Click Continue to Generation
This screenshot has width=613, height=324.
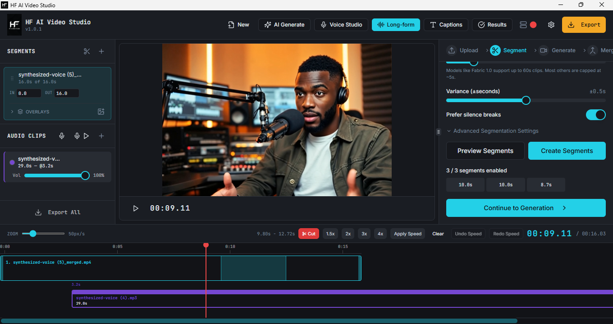tap(526, 208)
